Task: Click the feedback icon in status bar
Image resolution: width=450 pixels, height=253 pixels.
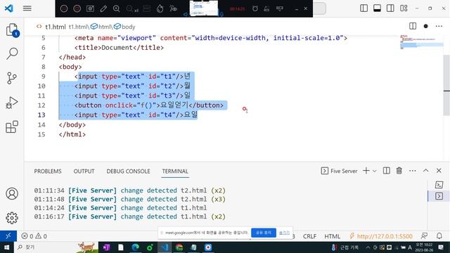Action: point(424,236)
